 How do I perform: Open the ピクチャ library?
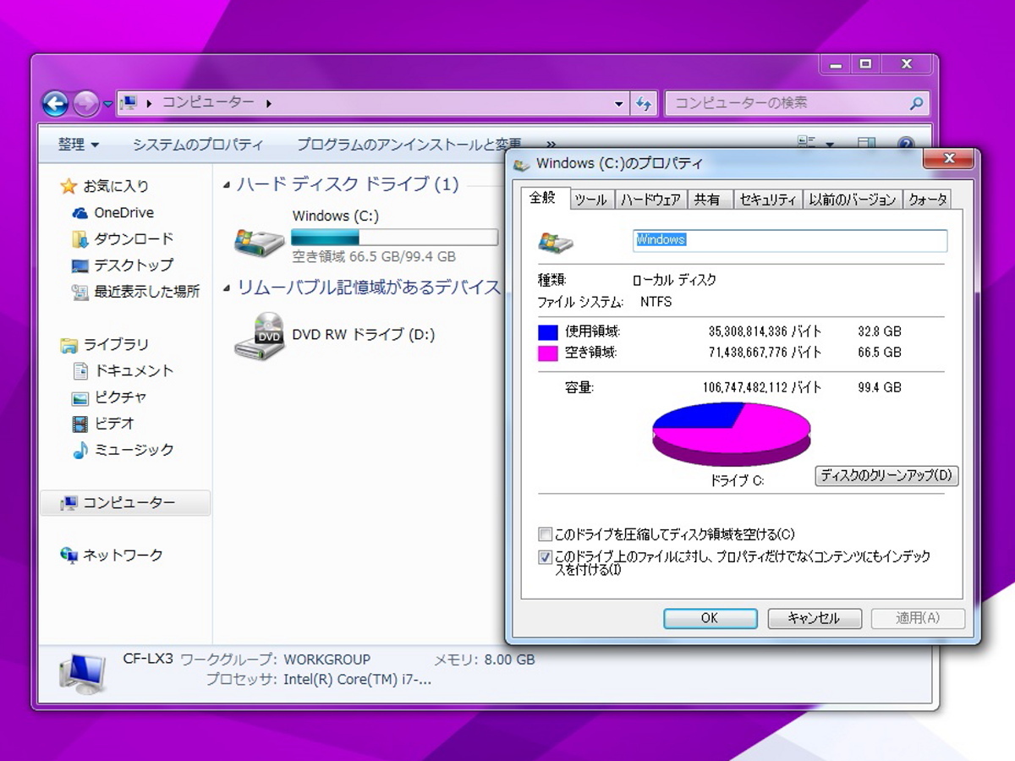click(120, 397)
